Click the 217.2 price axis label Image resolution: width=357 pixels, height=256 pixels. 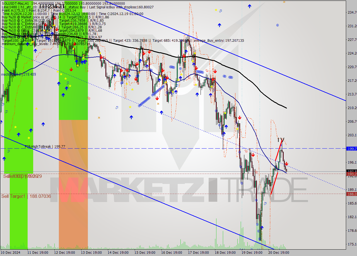coord(352,80)
